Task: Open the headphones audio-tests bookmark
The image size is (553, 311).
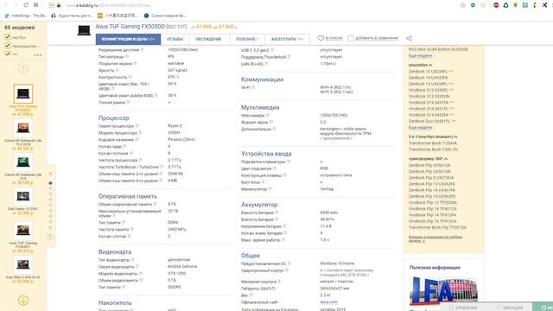Action: click(72, 16)
